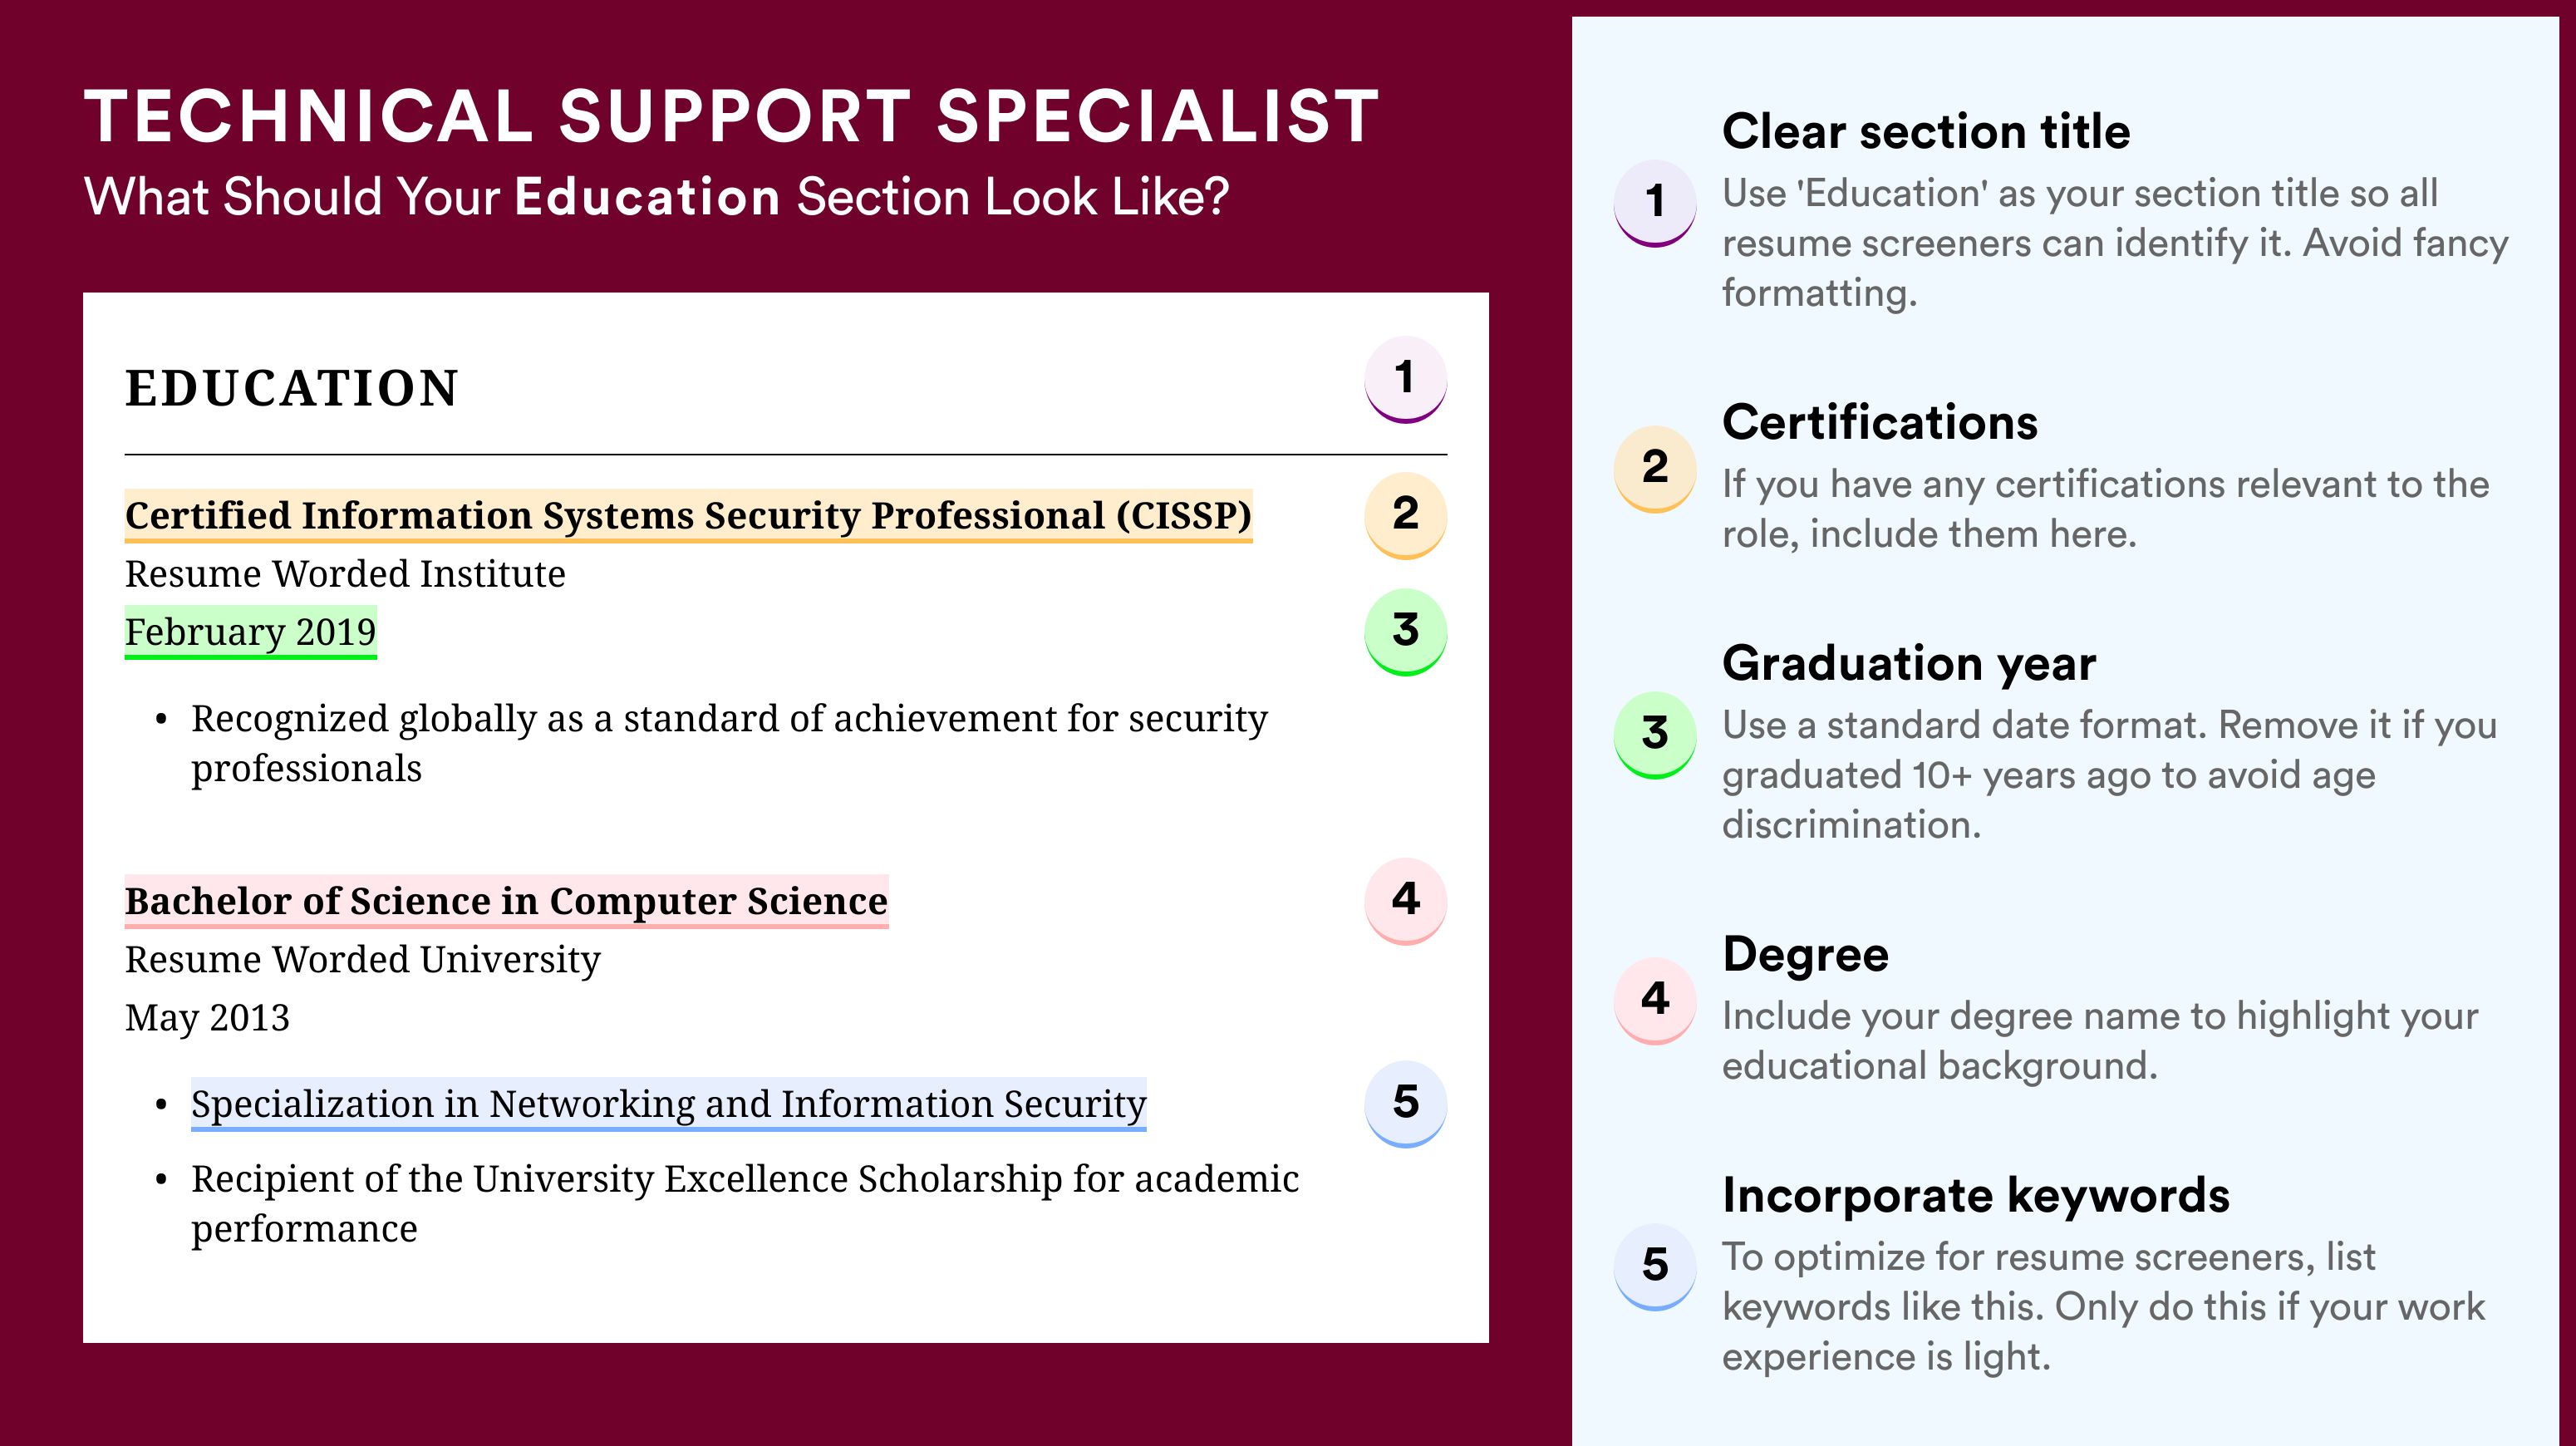Click blue badge 5 beside Specialization bullet
This screenshot has width=2576, height=1446.
[x=1405, y=1104]
